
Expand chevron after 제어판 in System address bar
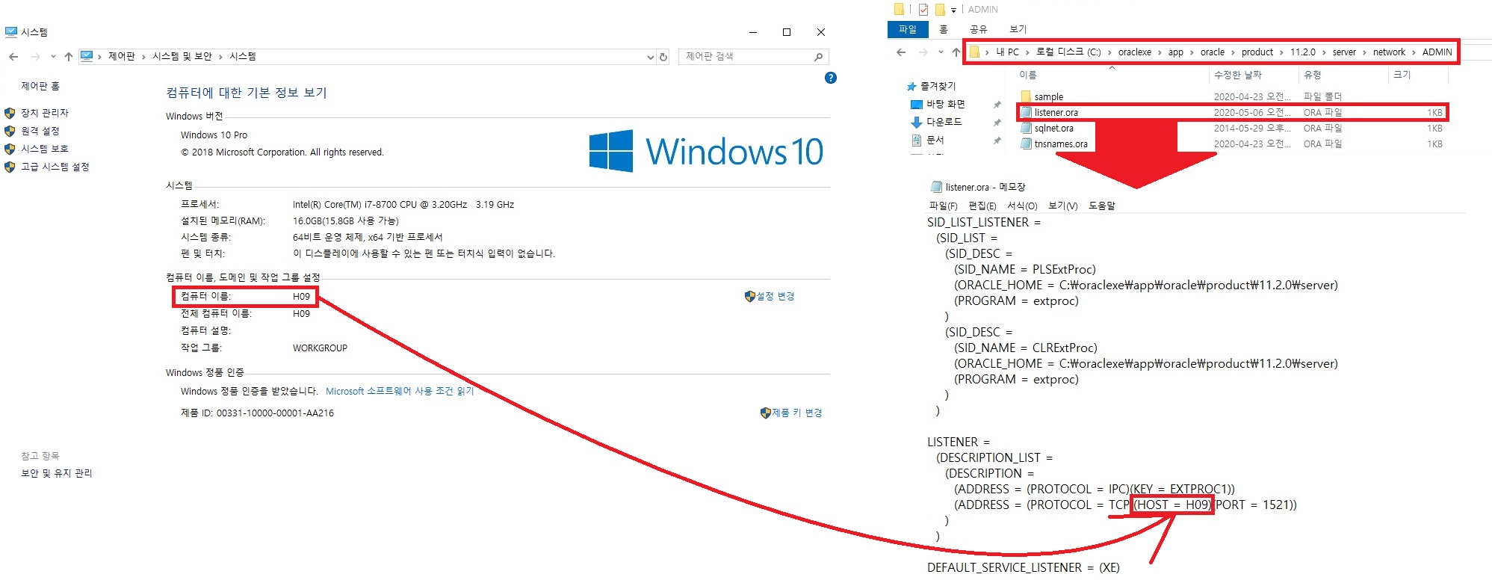pyautogui.click(x=143, y=57)
